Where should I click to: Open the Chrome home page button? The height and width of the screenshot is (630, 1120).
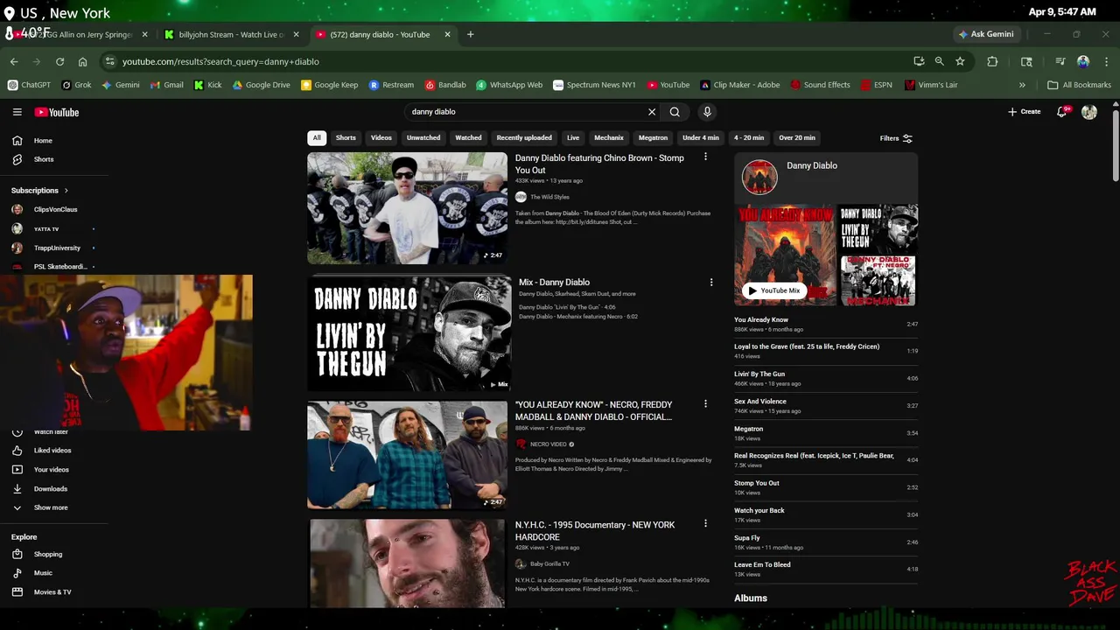82,61
